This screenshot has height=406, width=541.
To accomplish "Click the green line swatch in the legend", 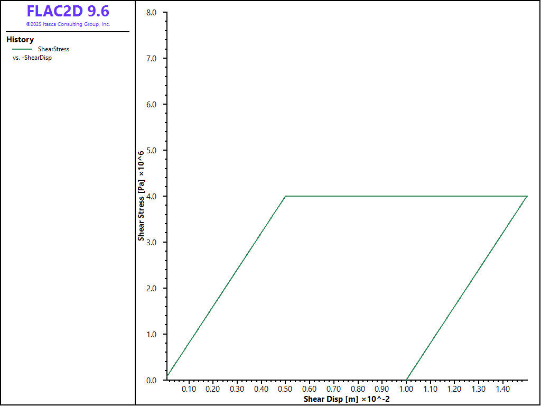I will click(x=22, y=49).
